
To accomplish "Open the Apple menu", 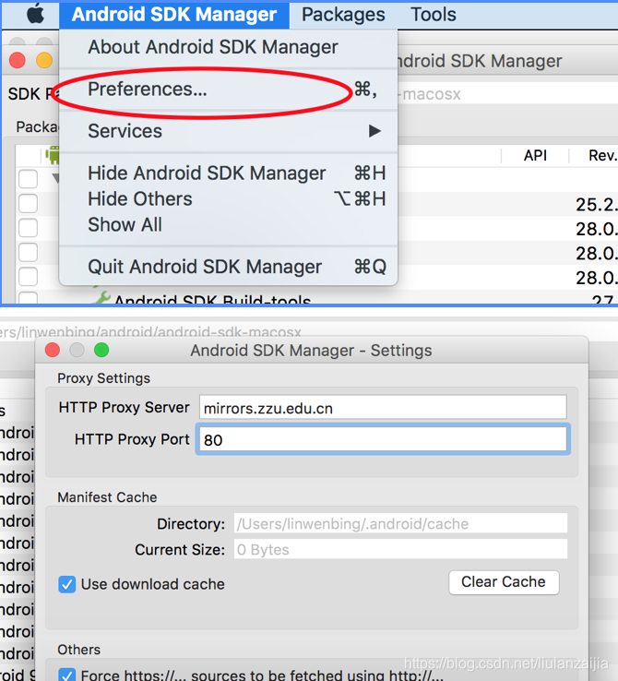I will pos(36,15).
